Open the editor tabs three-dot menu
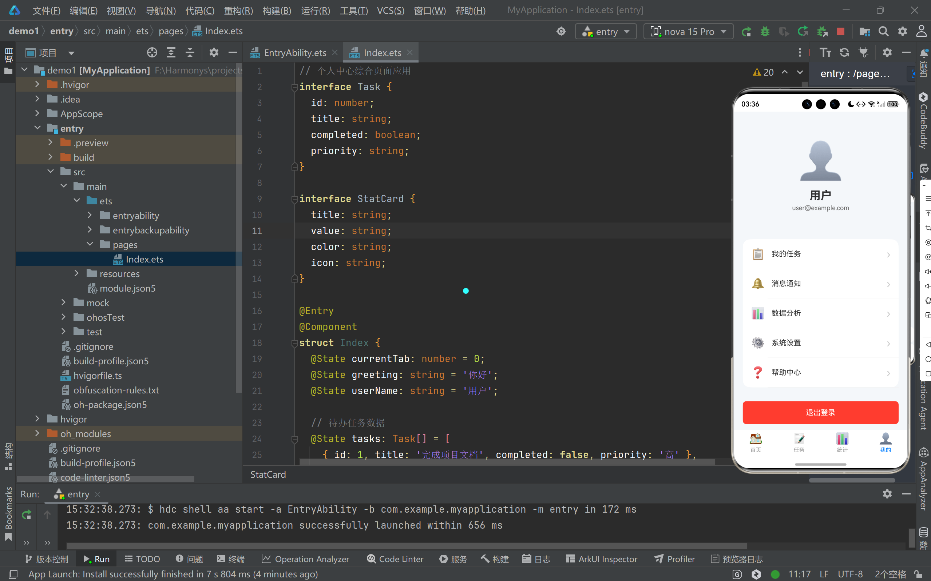The image size is (931, 581). point(800,53)
